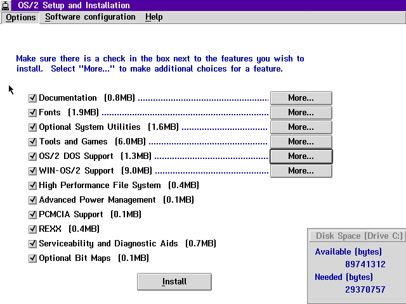Click the Install button
Screen dimensions: 406x304
pyautogui.click(x=174, y=281)
